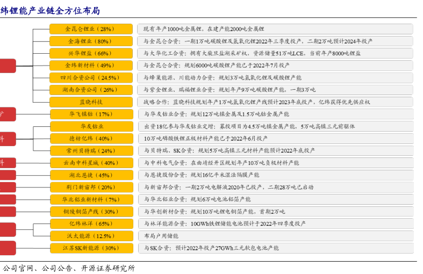Click the 布局户用储能 description row
Screen dimensions: 423x274
(x=275, y=236)
